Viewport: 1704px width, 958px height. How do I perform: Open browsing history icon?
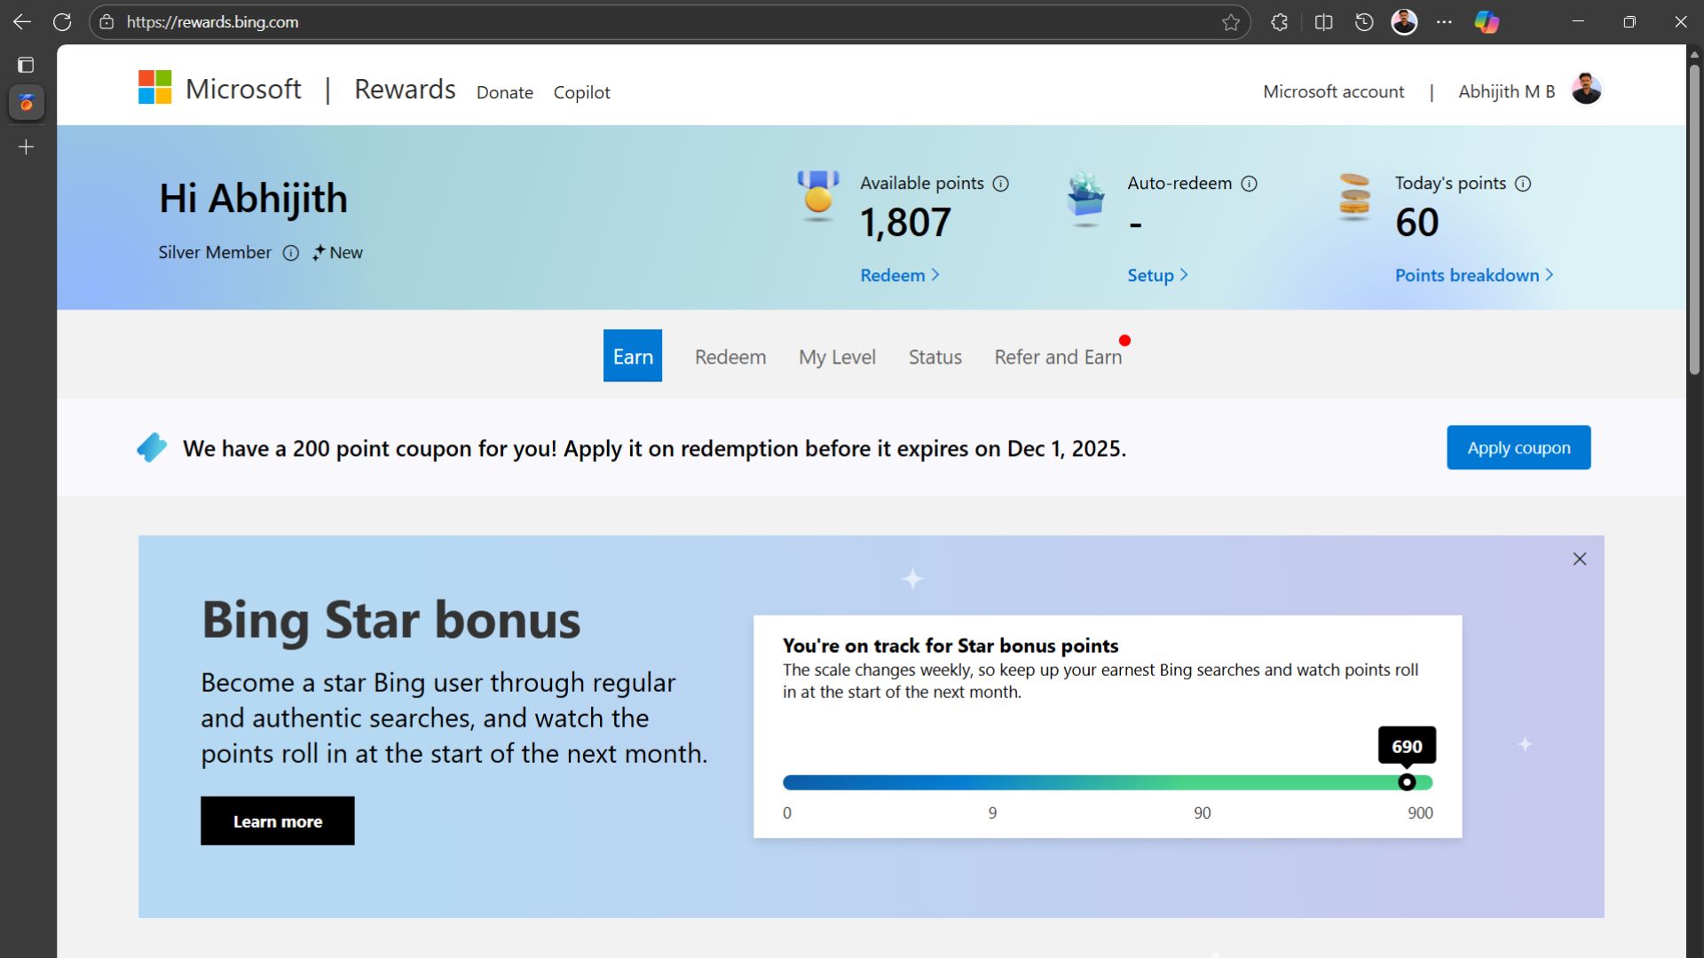pyautogui.click(x=1363, y=21)
